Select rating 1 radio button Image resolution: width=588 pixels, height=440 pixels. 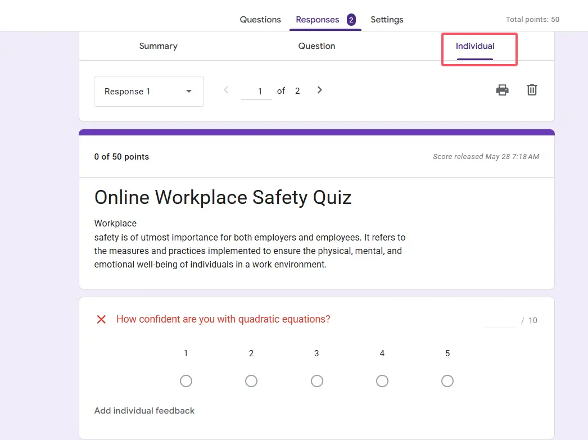point(186,381)
